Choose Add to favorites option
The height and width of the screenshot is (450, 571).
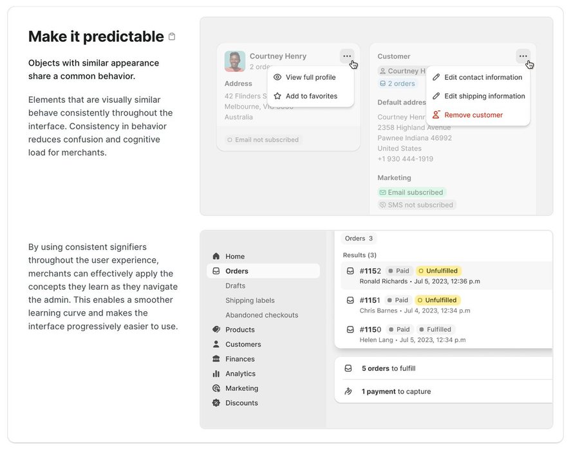tap(311, 96)
